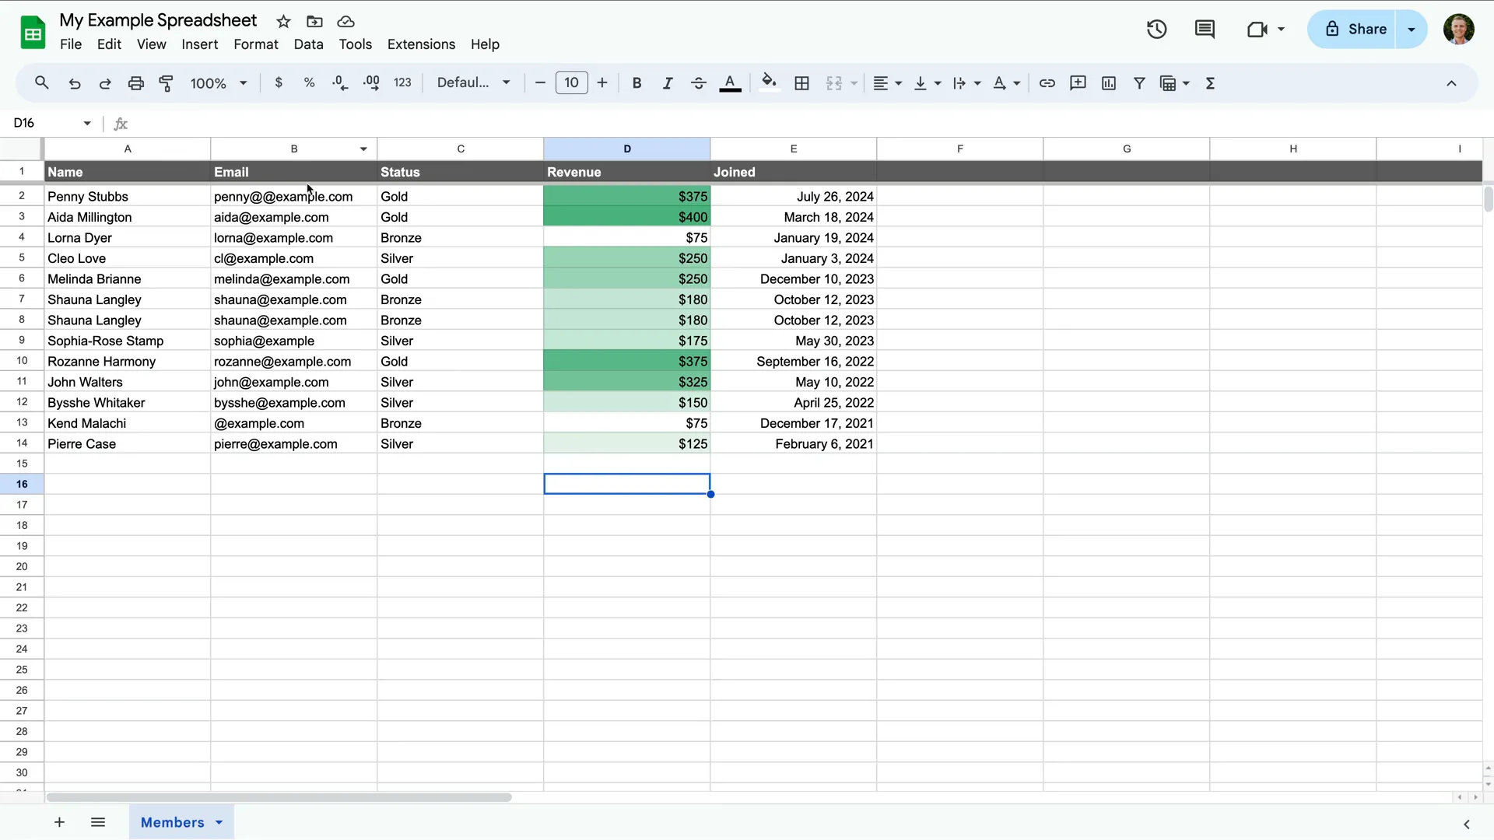Format selection as currency
This screenshot has height=840, width=1494.
[x=279, y=82]
